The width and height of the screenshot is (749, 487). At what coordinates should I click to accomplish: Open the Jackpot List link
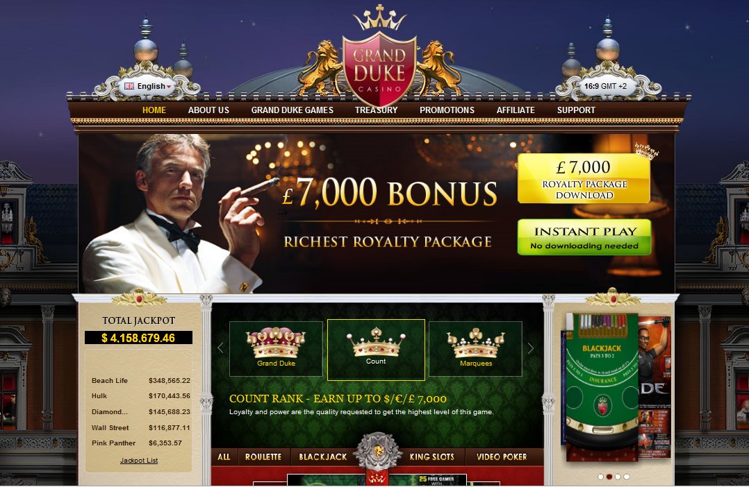click(139, 461)
